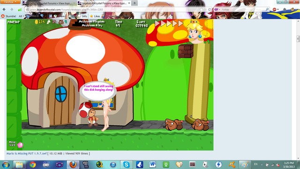Open the Mario is Missing PUT 1.9.7.swf attachment link
Screen dimensions: 300x169
tap(26, 154)
